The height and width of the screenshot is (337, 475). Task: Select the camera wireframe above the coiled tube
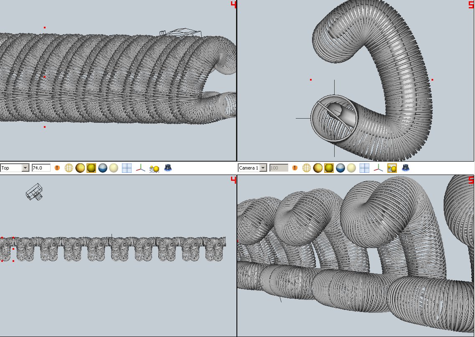pyautogui.click(x=180, y=33)
